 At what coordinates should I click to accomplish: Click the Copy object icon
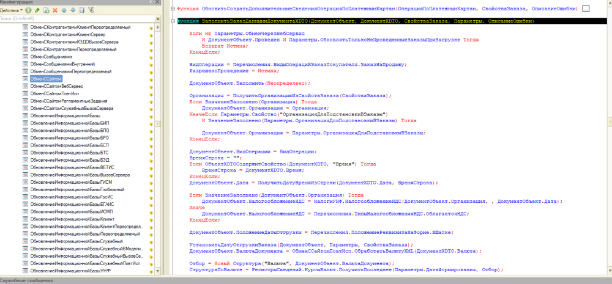pyautogui.click(x=47, y=10)
